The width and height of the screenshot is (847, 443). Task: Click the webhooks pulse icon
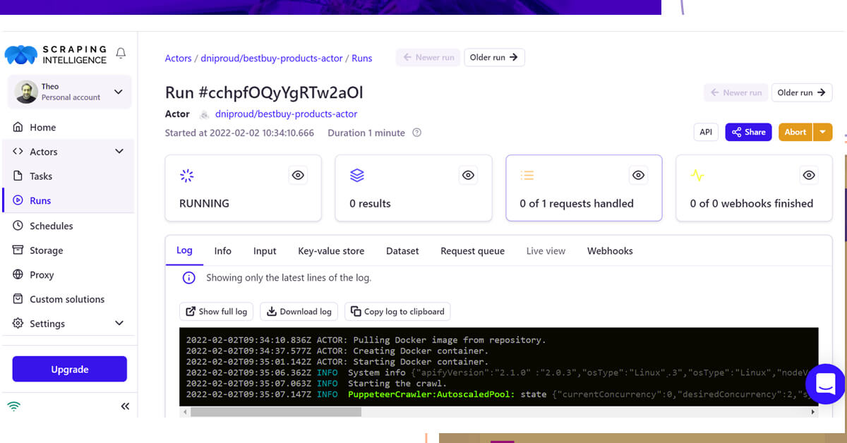tap(697, 176)
